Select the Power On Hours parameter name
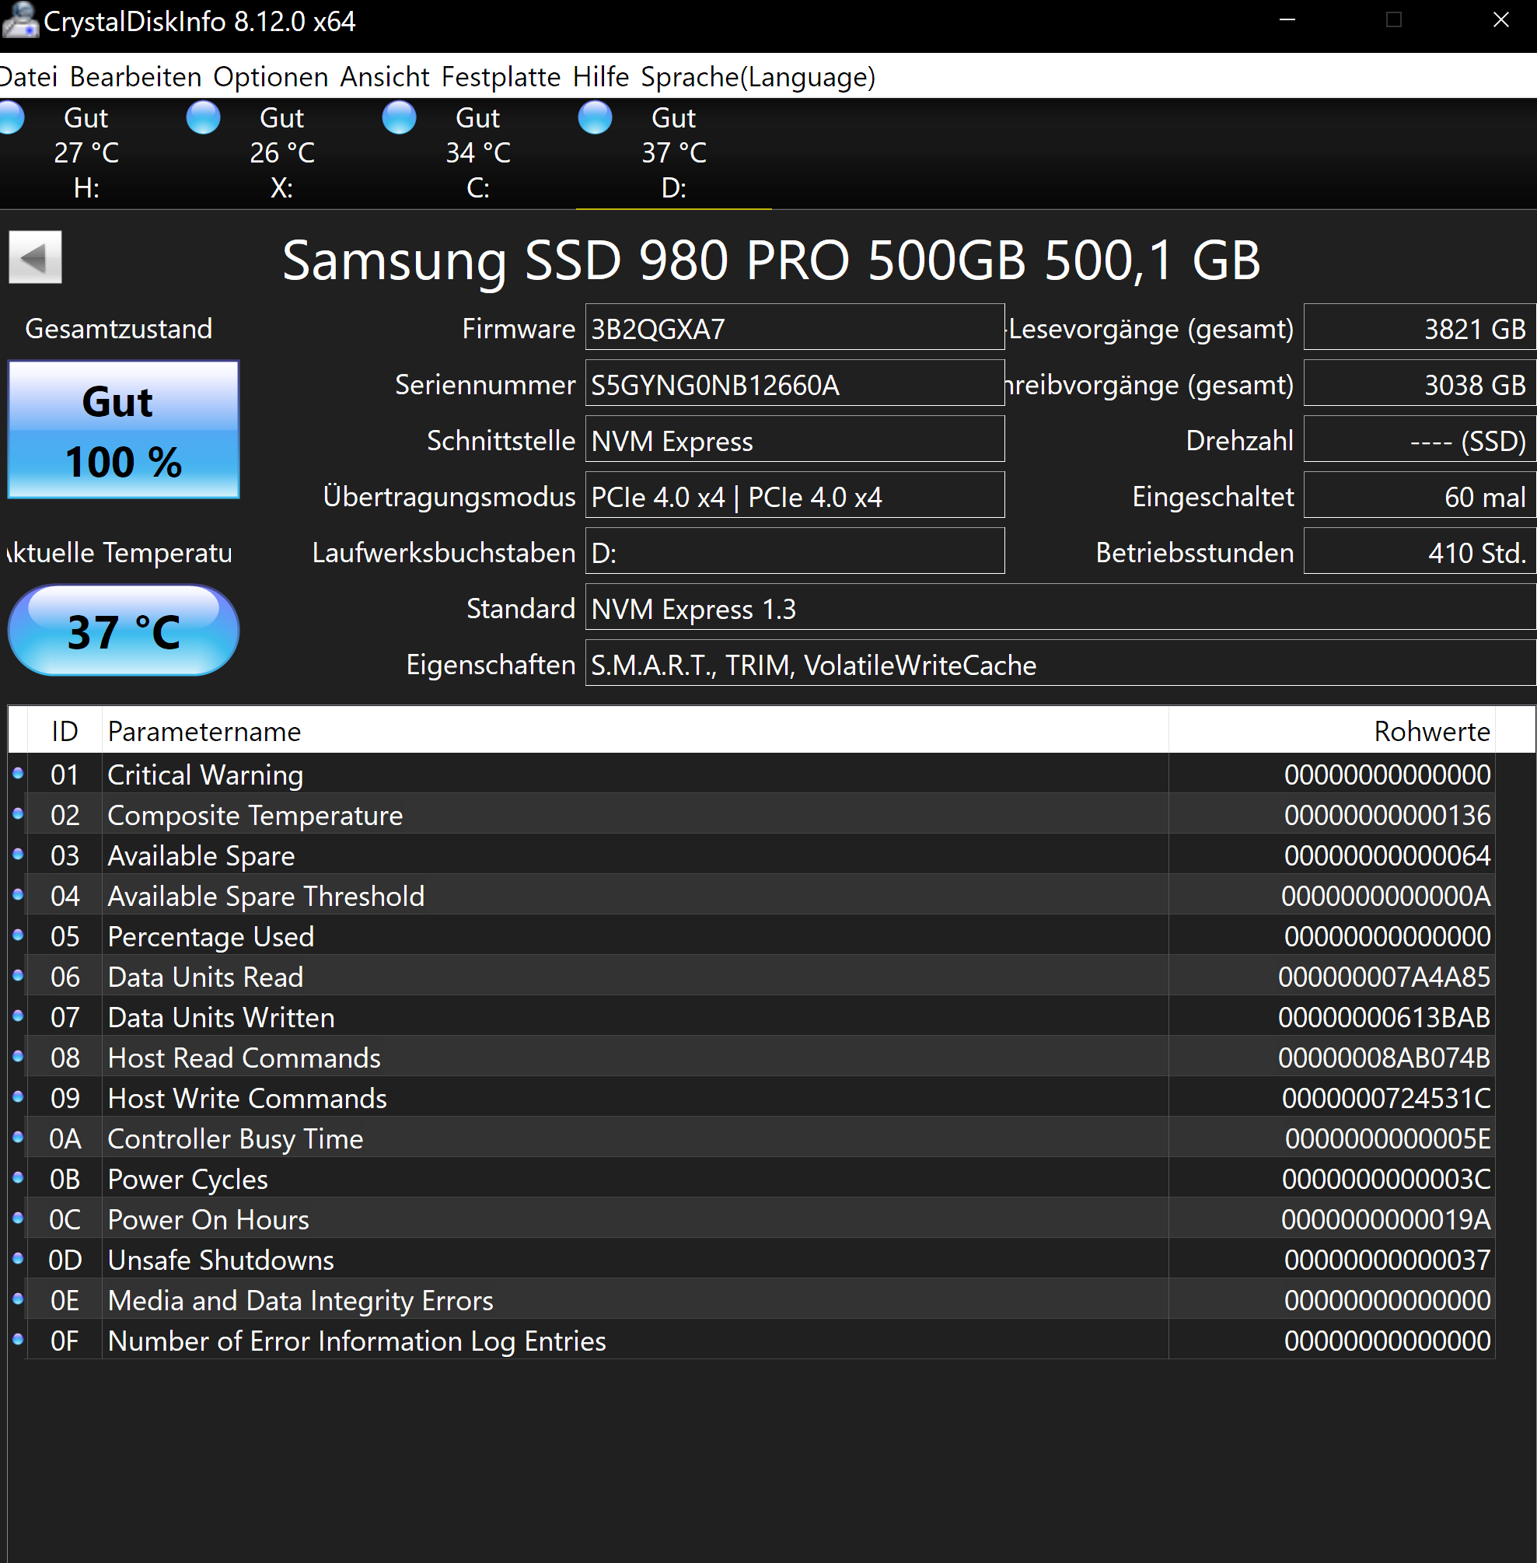The height and width of the screenshot is (1563, 1537). point(208,1219)
